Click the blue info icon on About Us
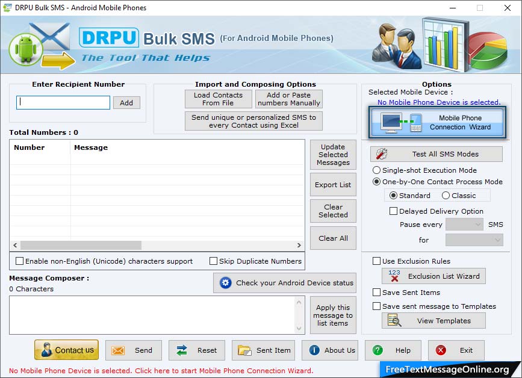Image resolution: width=522 pixels, height=378 pixels. click(314, 350)
